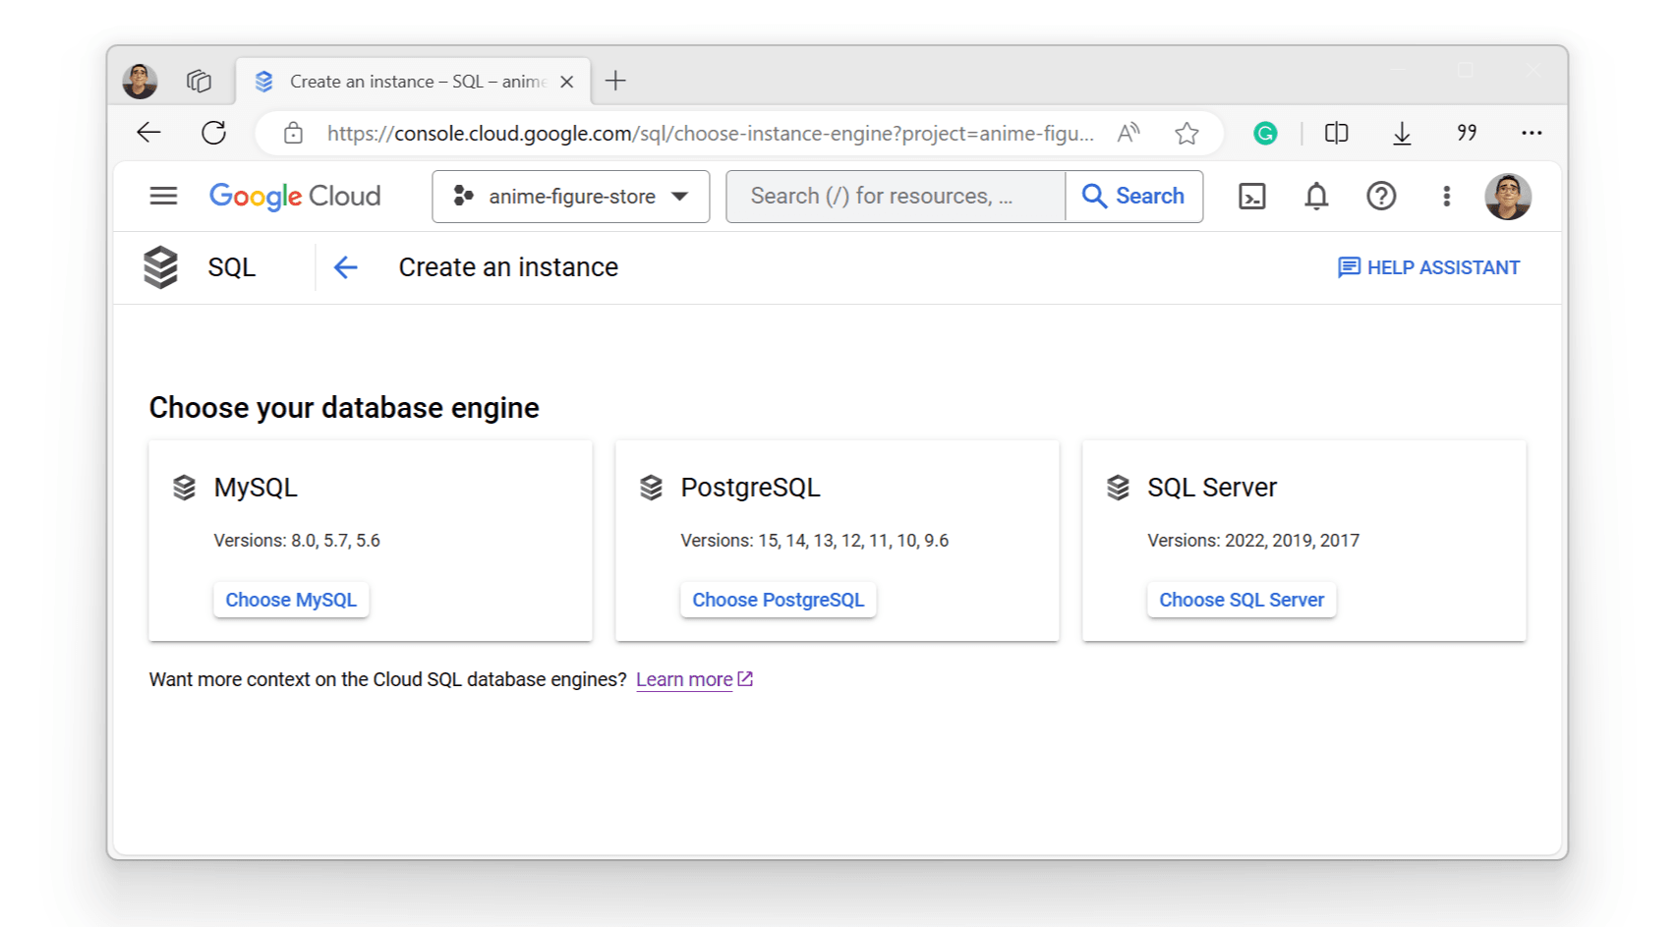
Task: Open the tab actions workspaces icon
Action: pos(199,81)
